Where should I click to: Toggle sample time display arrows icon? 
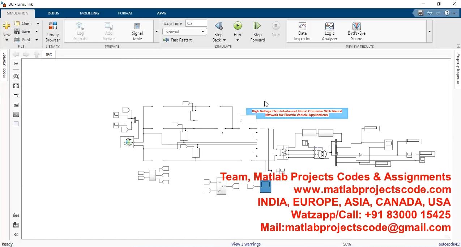(x=16, y=95)
